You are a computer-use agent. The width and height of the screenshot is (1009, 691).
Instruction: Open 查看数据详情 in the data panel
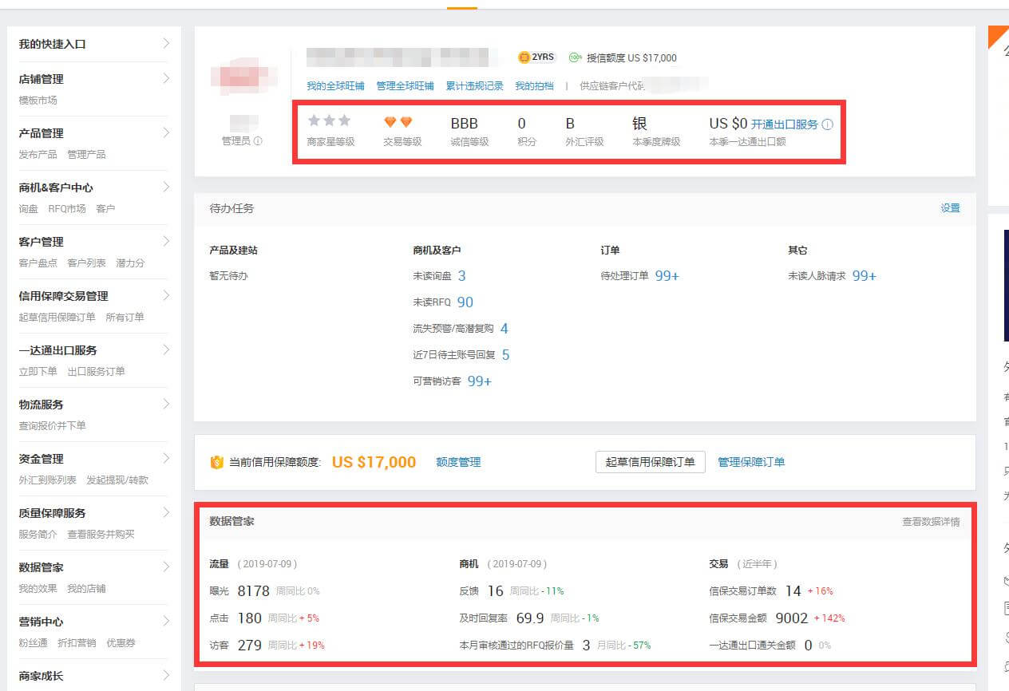tap(931, 522)
